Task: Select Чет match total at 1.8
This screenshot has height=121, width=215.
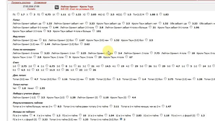Action: click(x=19, y=88)
